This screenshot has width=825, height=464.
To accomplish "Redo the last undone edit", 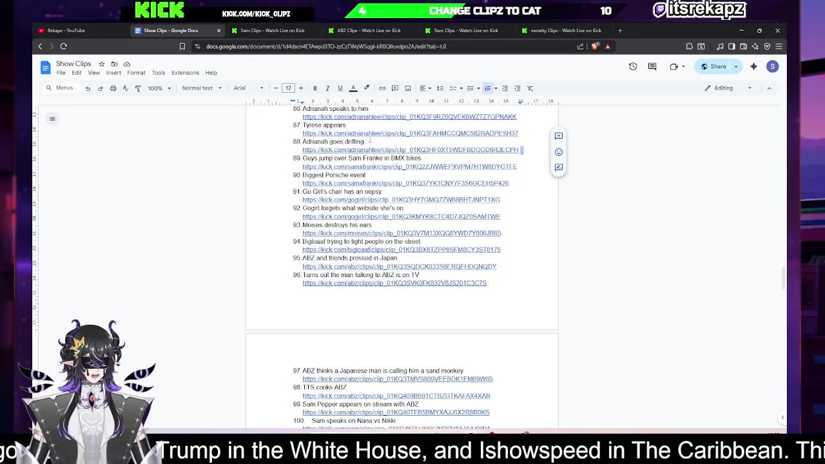I will pos(101,88).
